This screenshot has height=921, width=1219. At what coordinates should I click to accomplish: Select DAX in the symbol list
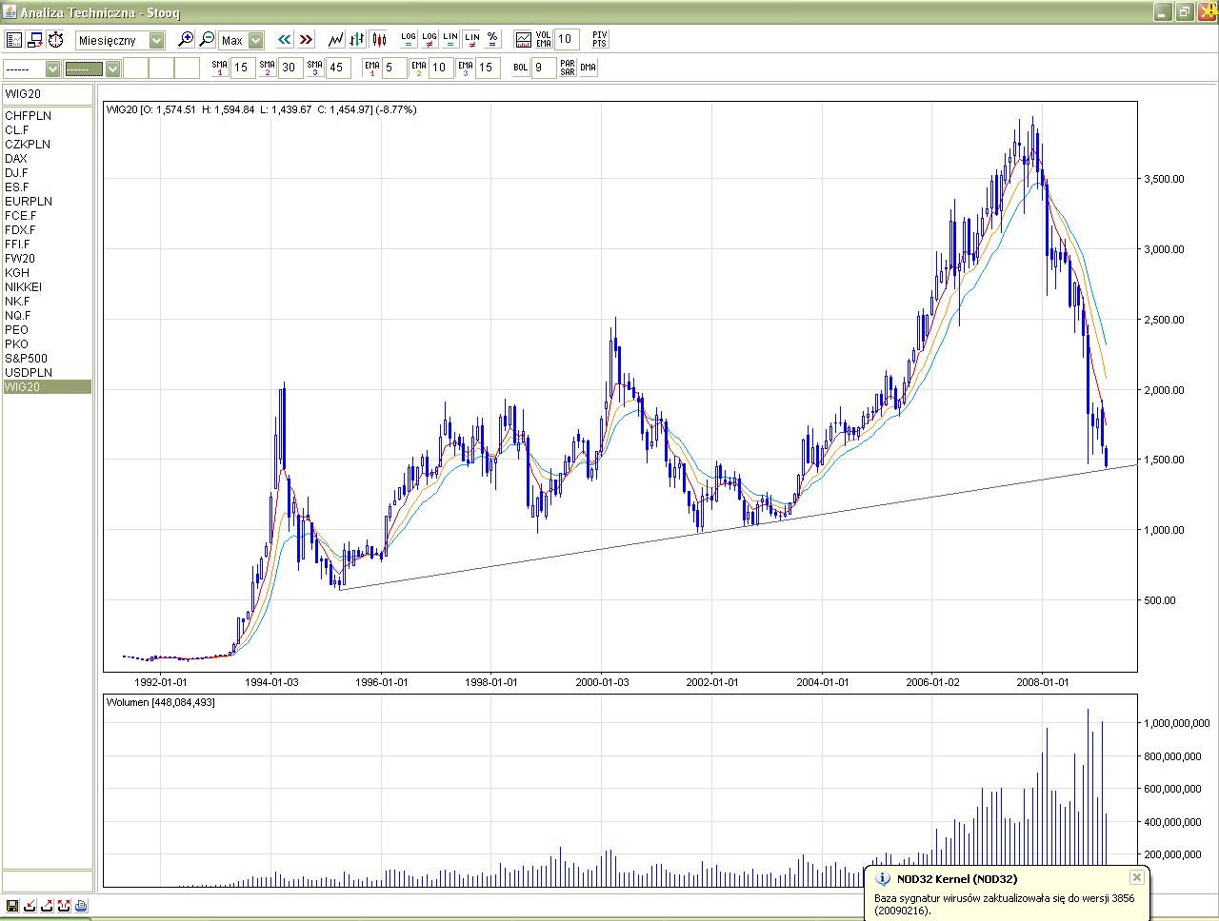[16, 159]
